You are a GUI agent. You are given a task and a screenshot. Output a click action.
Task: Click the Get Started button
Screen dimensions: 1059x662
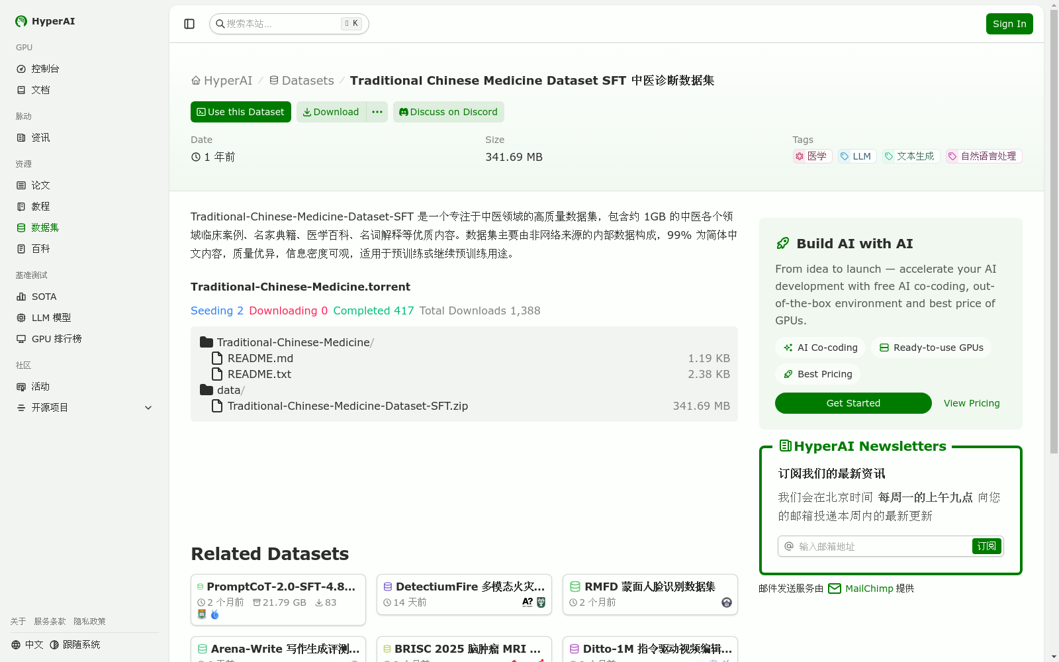[x=853, y=403]
